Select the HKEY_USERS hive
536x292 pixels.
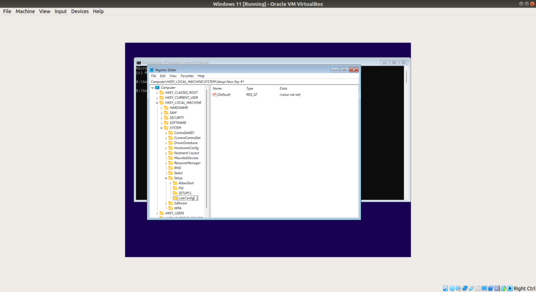[x=174, y=214]
